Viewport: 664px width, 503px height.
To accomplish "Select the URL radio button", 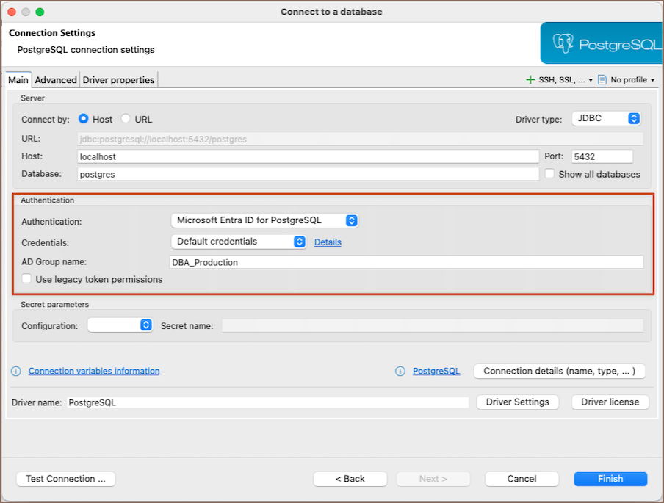I will (126, 119).
